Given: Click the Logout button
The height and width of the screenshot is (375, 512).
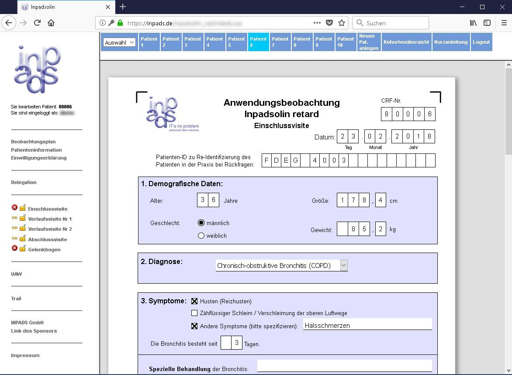Looking at the screenshot, I should pos(481,42).
